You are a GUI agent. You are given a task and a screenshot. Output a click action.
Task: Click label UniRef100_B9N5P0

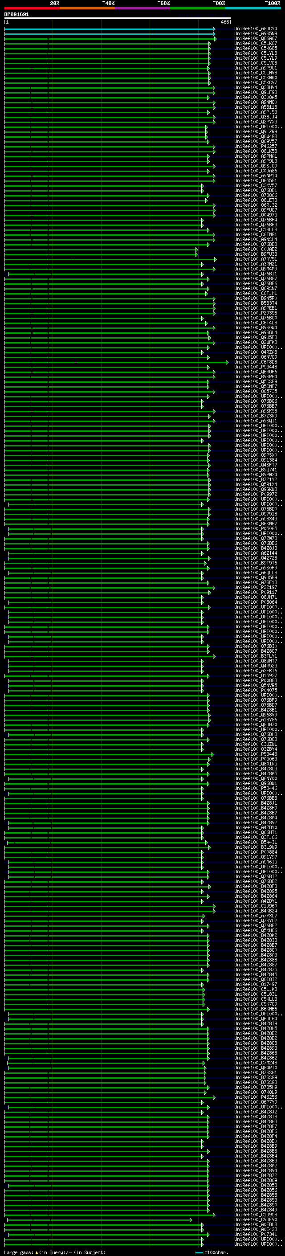pyautogui.click(x=256, y=299)
